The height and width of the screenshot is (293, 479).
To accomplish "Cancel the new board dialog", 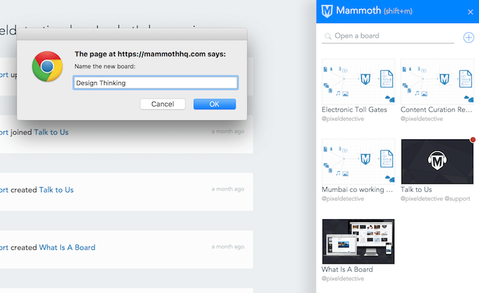I will coord(163,104).
